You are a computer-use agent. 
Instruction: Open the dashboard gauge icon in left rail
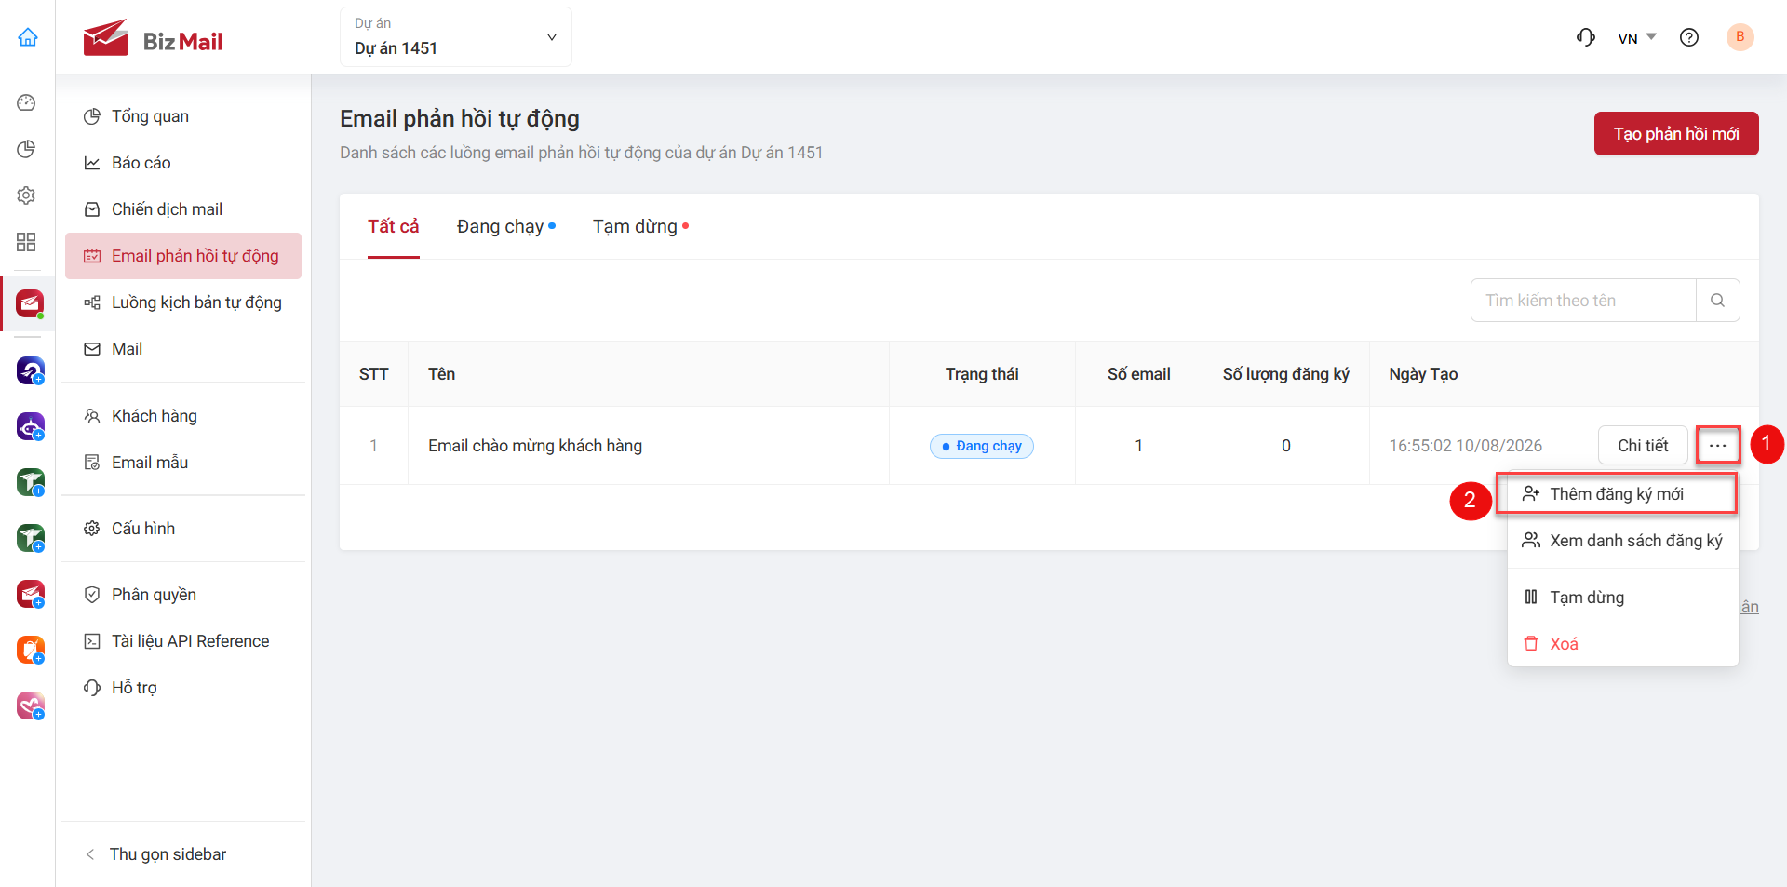(x=27, y=102)
